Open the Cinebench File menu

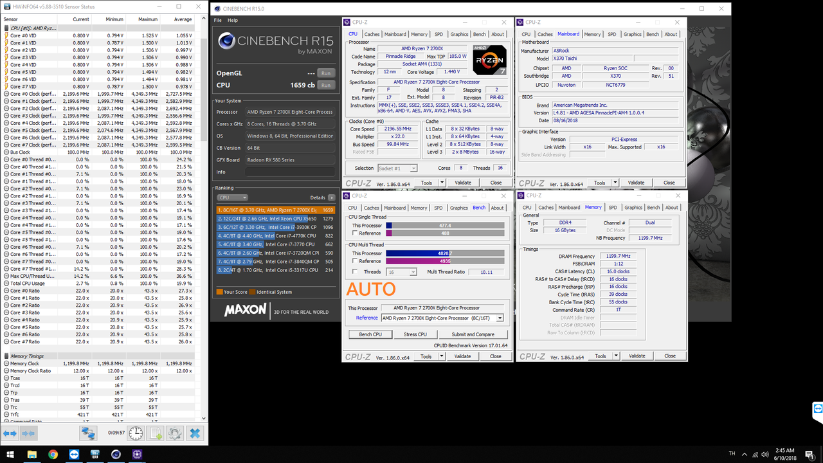tap(218, 20)
